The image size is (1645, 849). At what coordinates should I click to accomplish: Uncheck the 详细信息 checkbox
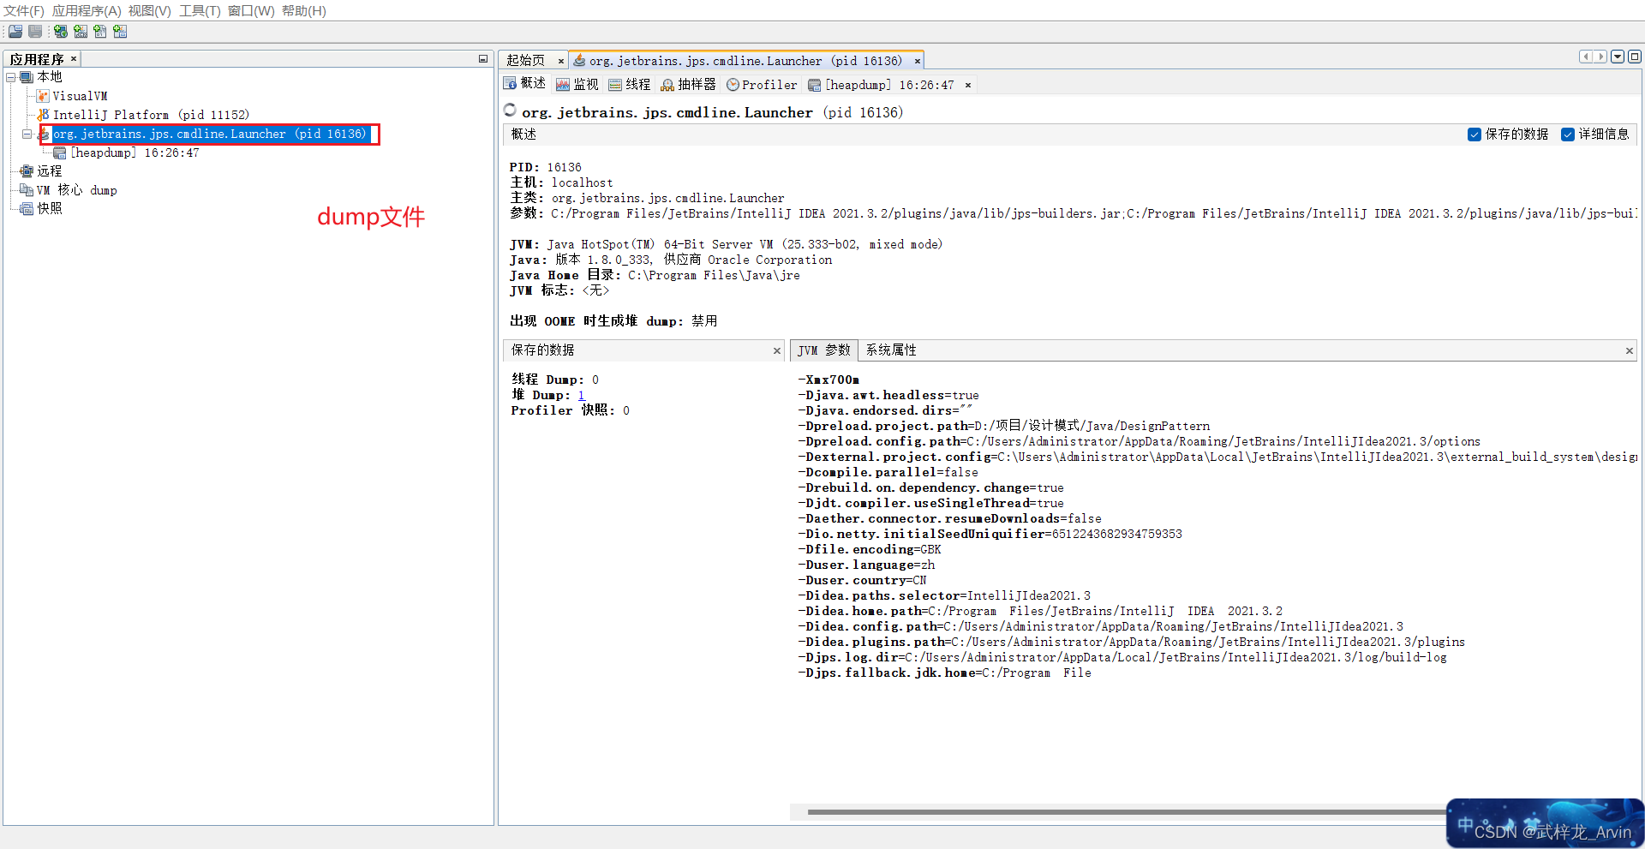pyautogui.click(x=1568, y=135)
